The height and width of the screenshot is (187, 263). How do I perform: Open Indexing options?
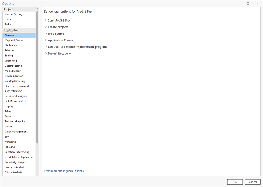coord(19,147)
